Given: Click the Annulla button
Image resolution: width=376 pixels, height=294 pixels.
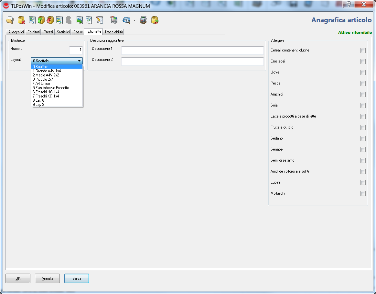Looking at the screenshot, I should click(47, 278).
